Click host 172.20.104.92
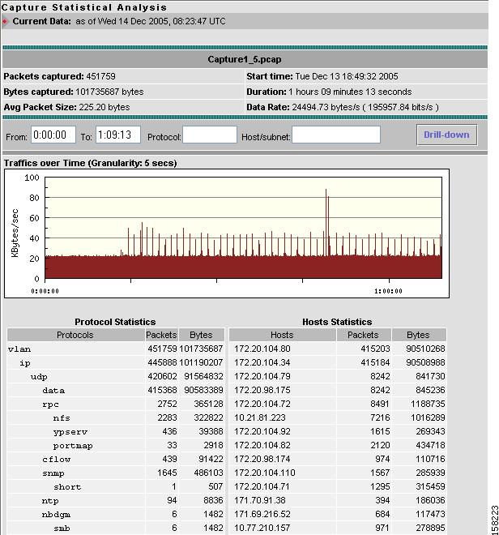The image size is (499, 535). click(x=262, y=431)
